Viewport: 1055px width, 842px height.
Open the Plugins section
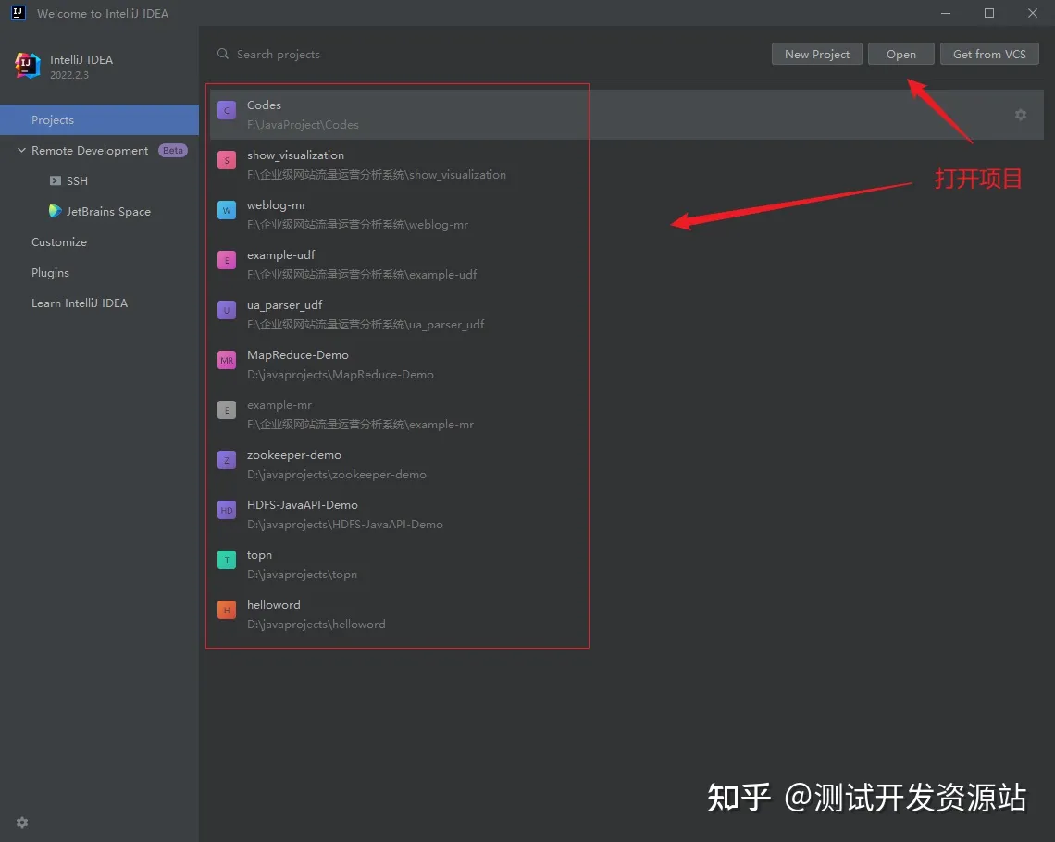pos(51,272)
